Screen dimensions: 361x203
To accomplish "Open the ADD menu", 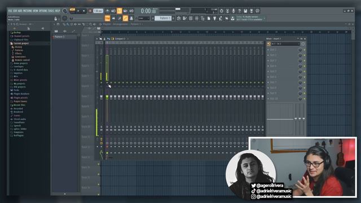I will [20, 11].
